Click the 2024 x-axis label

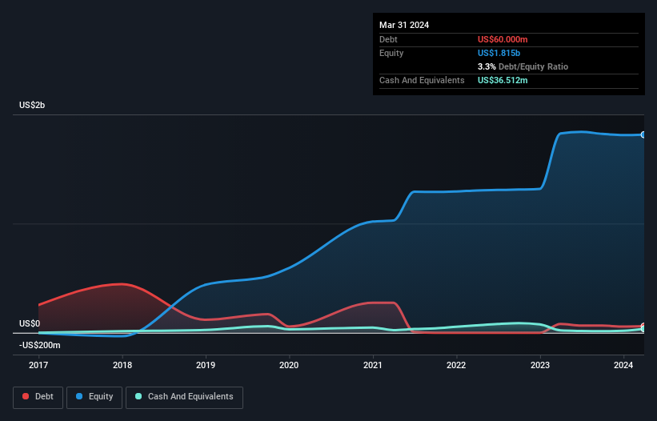(x=623, y=365)
